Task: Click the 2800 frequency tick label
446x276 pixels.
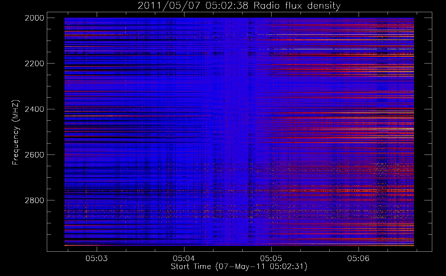Action: [x=34, y=200]
